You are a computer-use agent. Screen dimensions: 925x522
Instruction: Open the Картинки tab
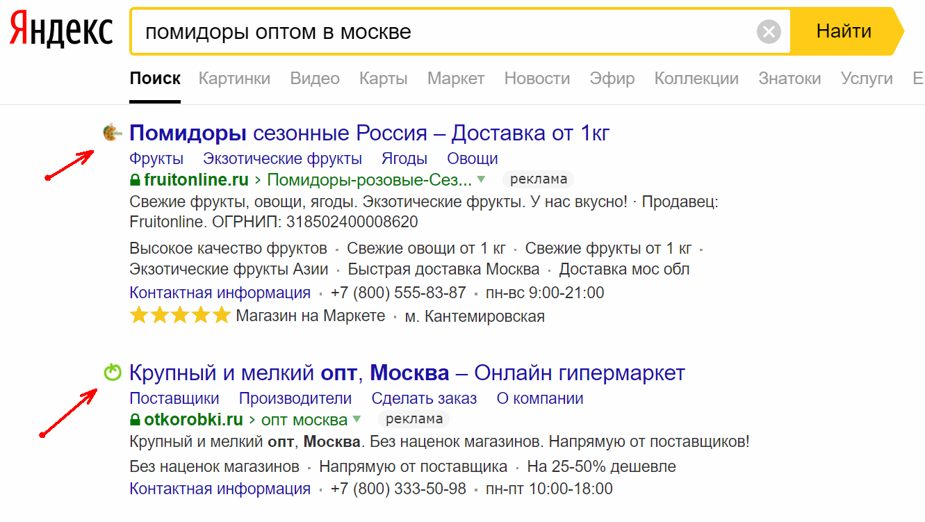click(235, 79)
